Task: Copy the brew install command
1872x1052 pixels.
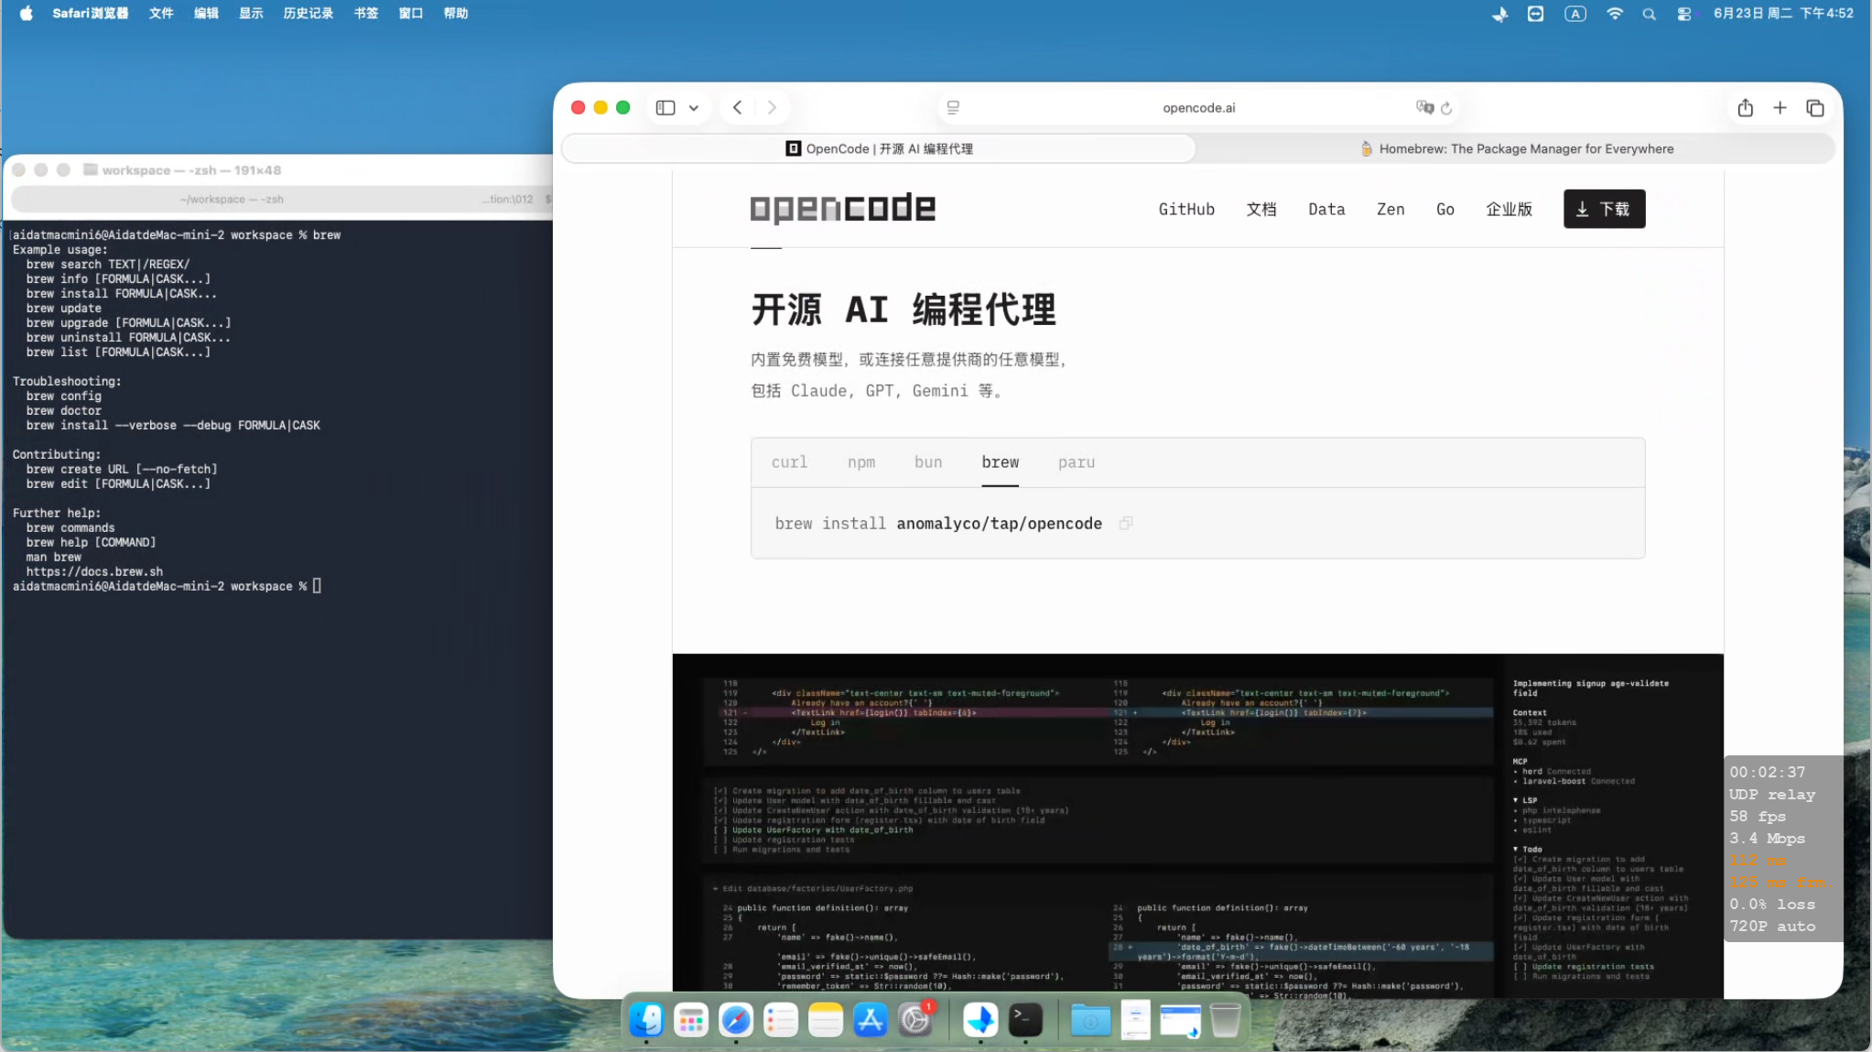Action: click(x=1126, y=523)
